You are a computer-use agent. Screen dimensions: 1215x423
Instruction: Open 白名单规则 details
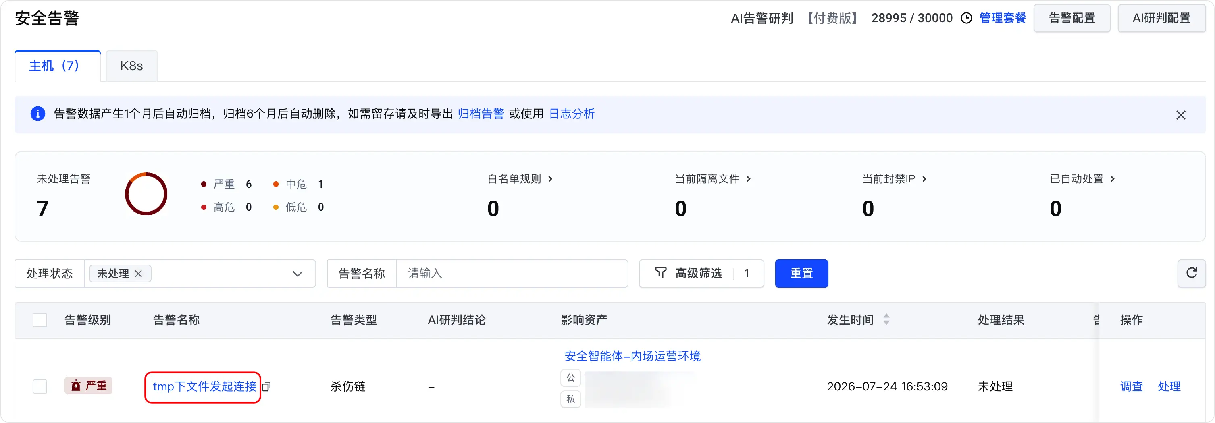point(520,179)
